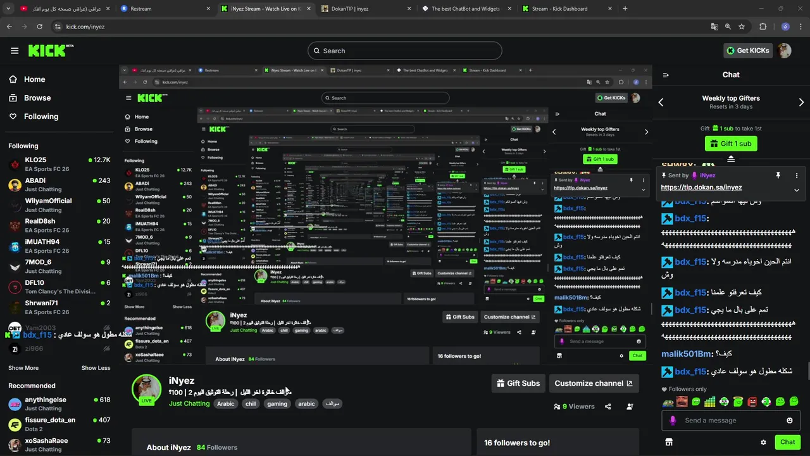810x456 pixels.
Task: Open 7MOD_6 channel in Following list
Action: point(59,266)
